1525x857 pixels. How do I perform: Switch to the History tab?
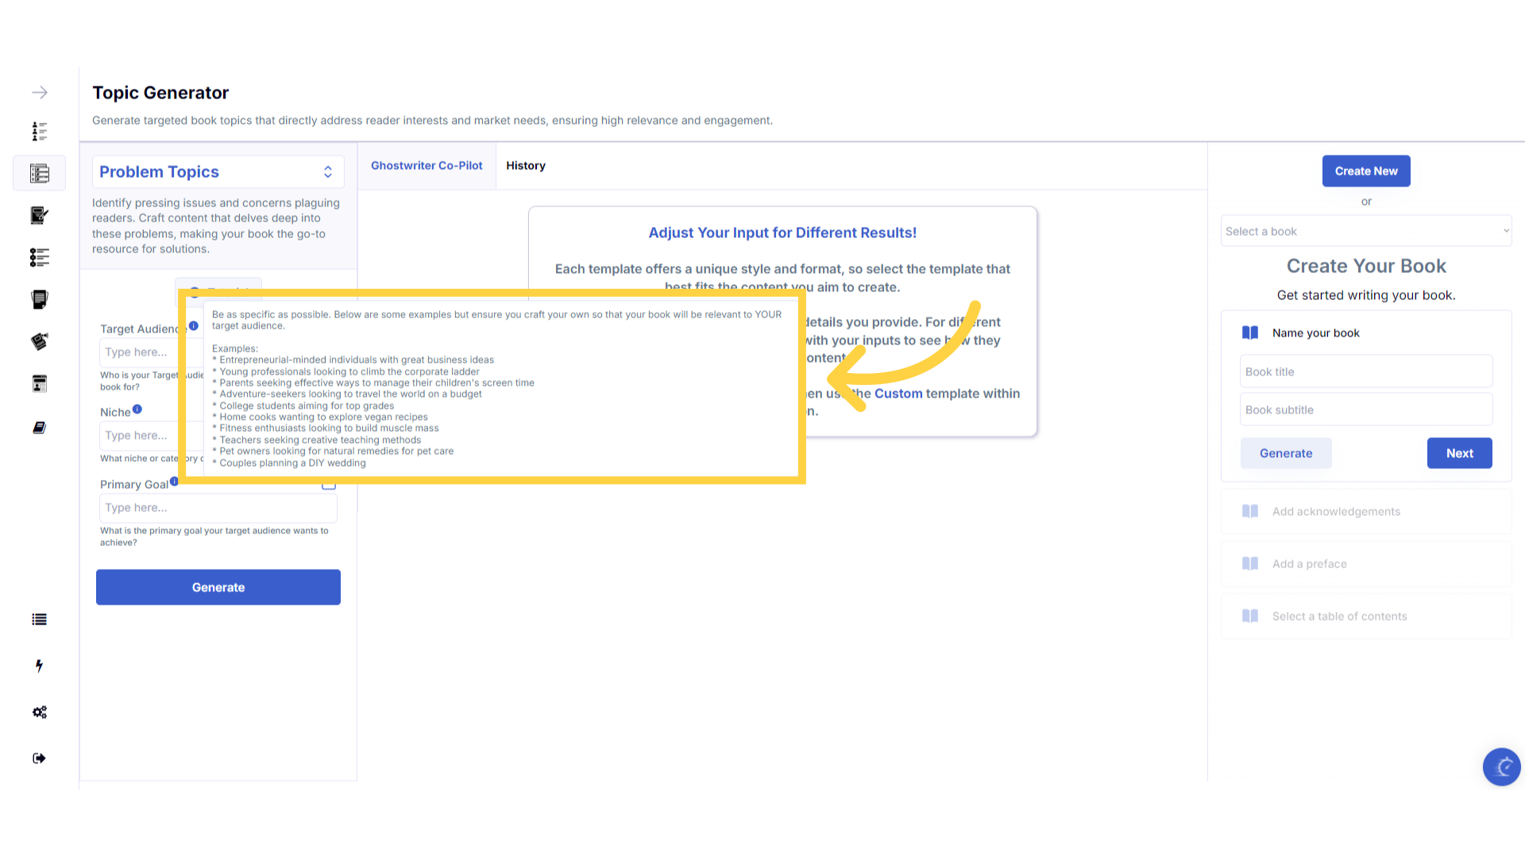526,166
